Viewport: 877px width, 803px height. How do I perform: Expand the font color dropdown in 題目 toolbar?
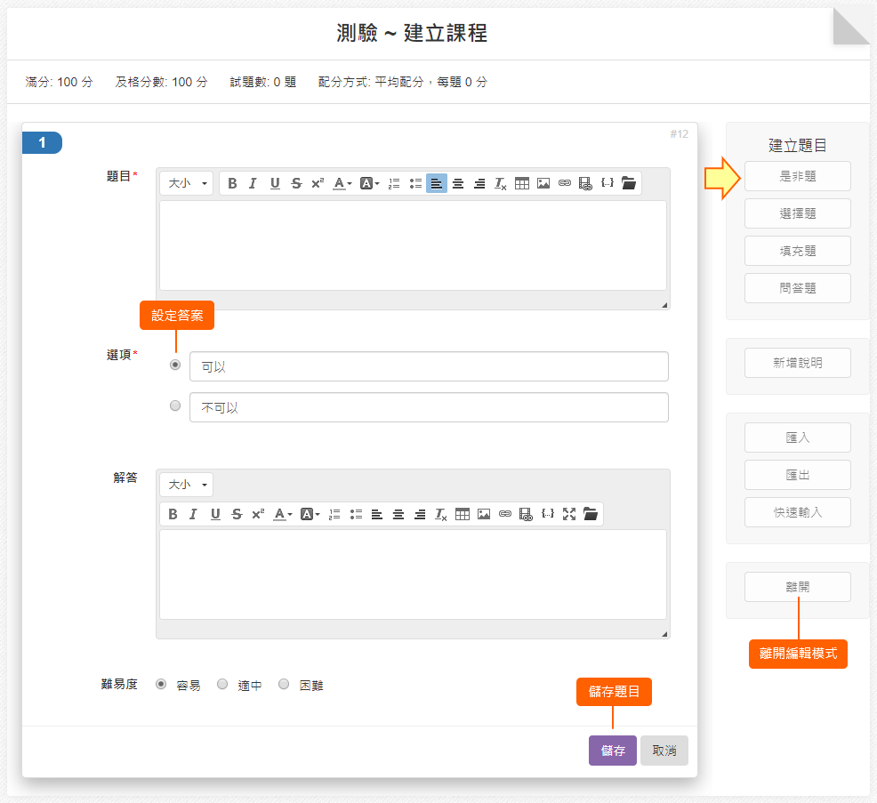(342, 183)
